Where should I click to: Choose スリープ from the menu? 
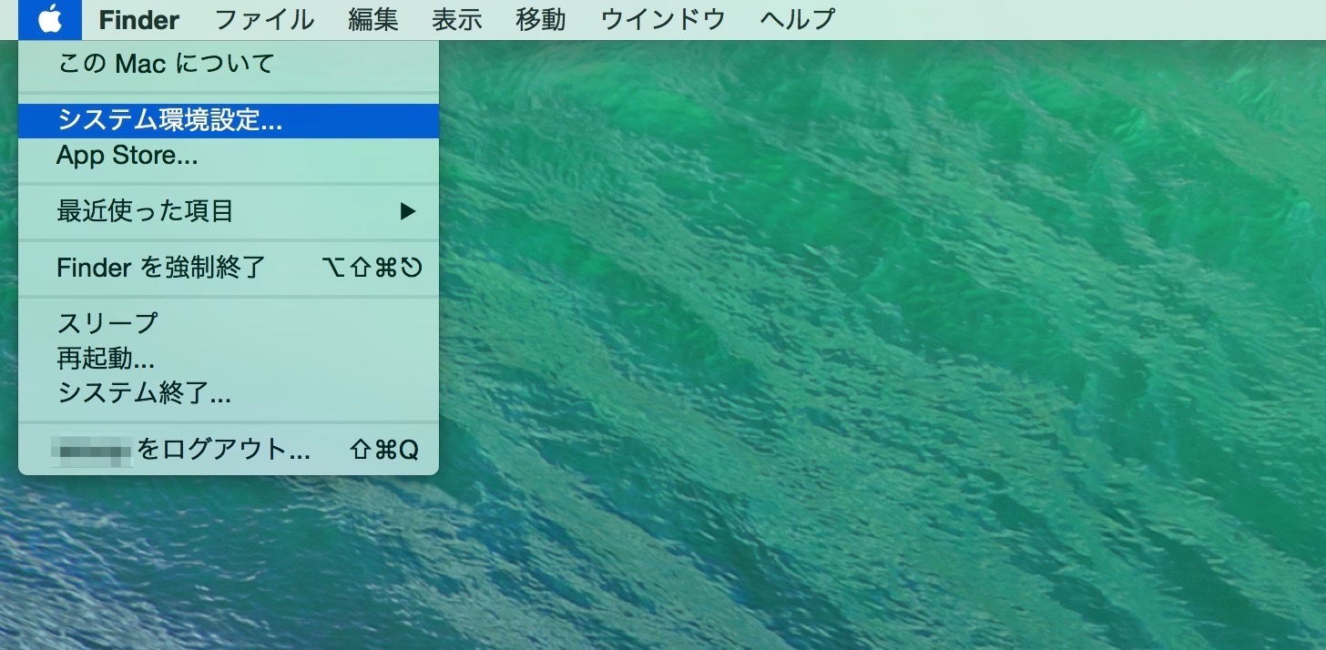pyautogui.click(x=229, y=323)
